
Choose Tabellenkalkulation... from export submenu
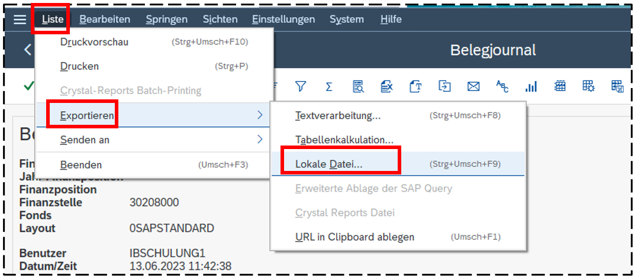click(x=344, y=140)
